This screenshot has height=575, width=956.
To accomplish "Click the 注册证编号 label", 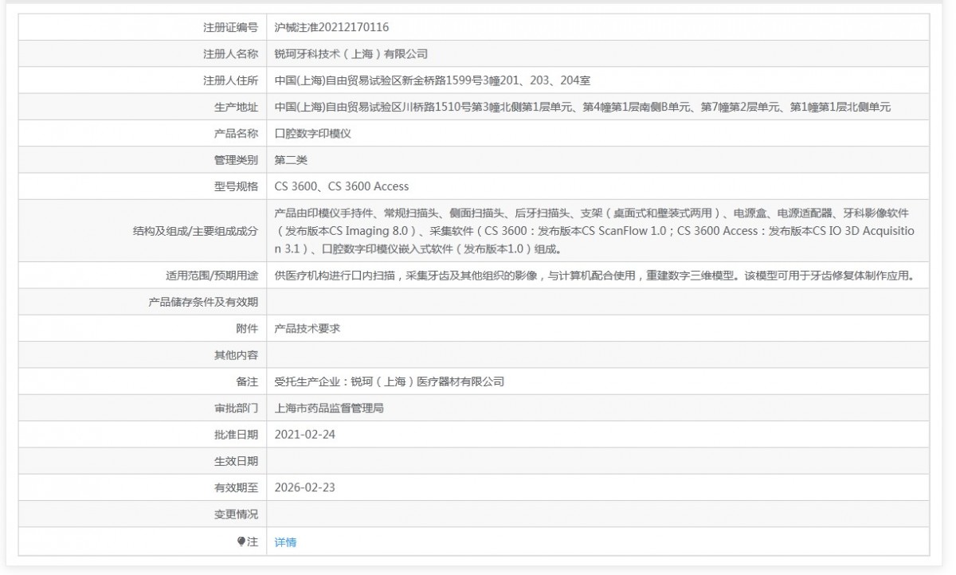I will pos(230,27).
